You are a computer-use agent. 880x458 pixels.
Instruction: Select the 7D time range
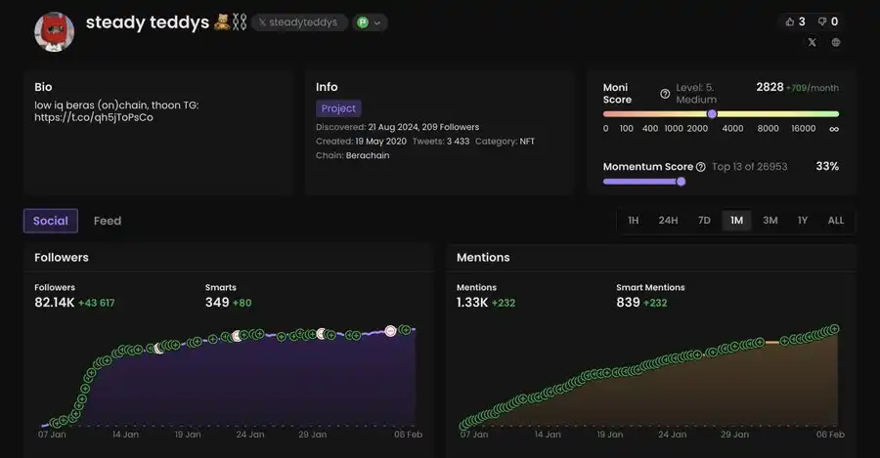point(704,221)
